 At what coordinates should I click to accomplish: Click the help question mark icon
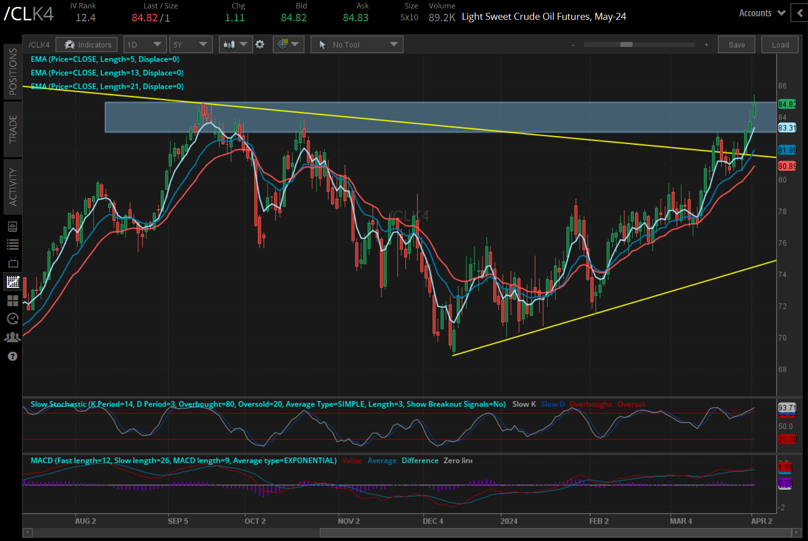coord(13,356)
